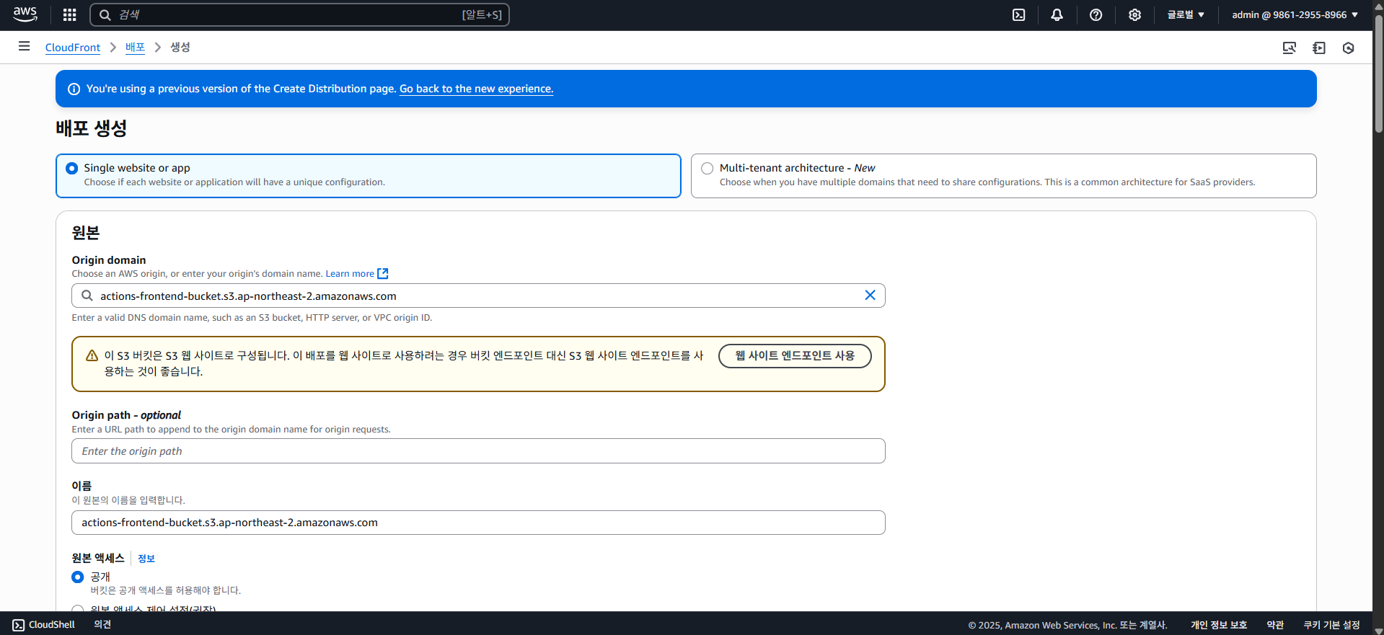Click 웹 사이트 엔드포인트 사용 button
The width and height of the screenshot is (1384, 635).
click(795, 355)
